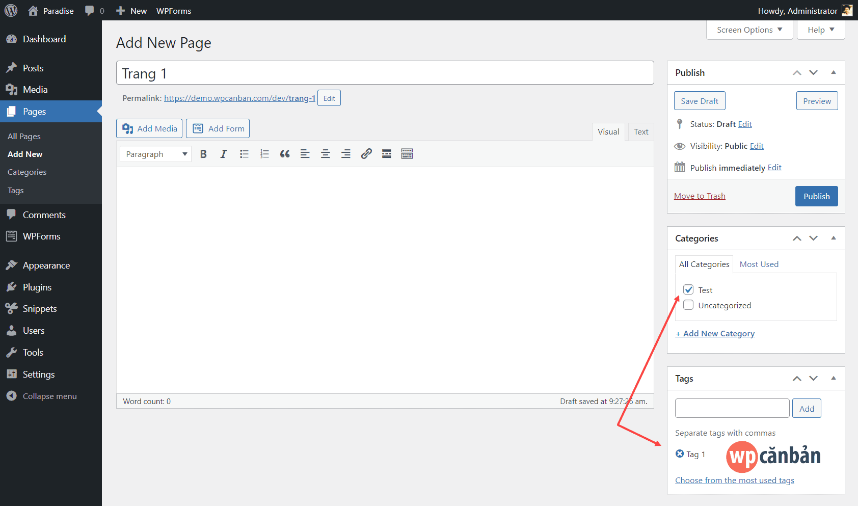Switch to the Text editor tab

click(640, 132)
